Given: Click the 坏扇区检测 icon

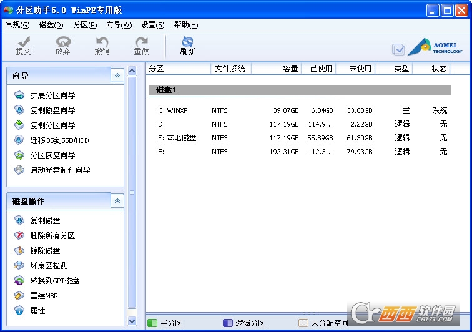Looking at the screenshot, I should point(19,265).
